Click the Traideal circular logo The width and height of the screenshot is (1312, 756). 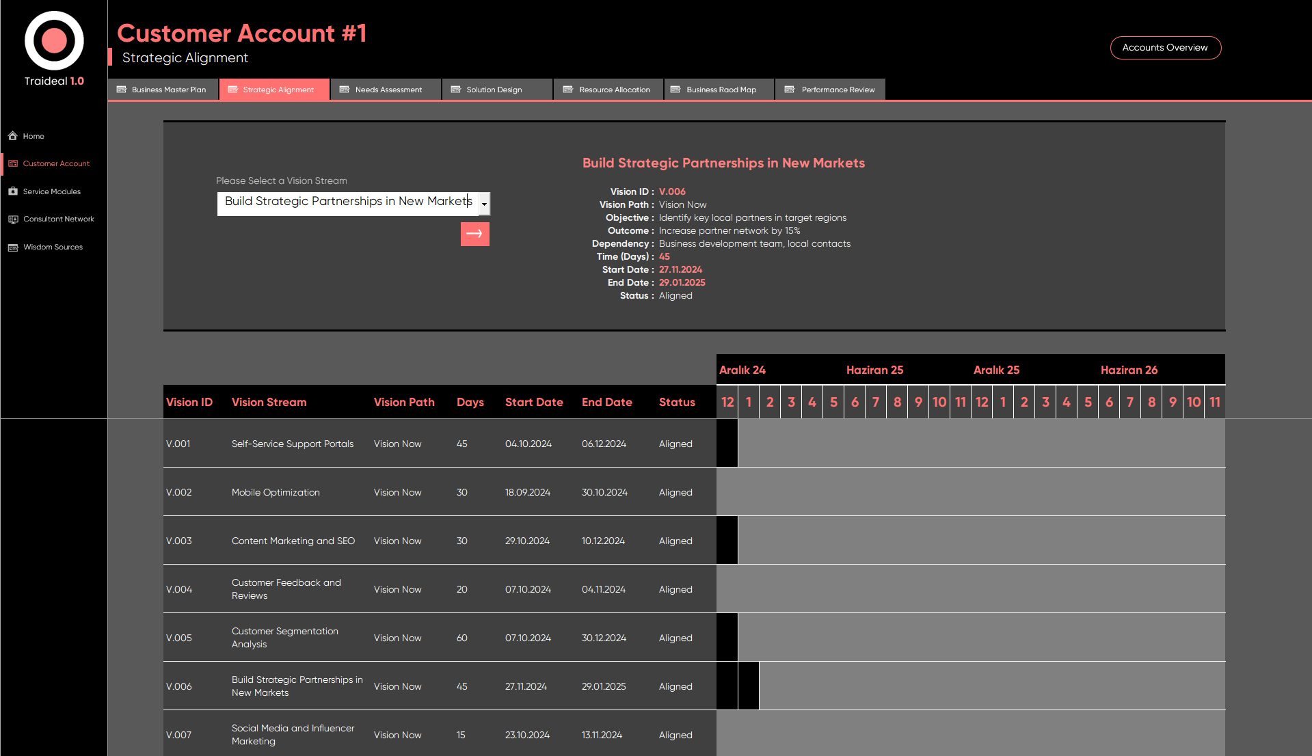(54, 40)
